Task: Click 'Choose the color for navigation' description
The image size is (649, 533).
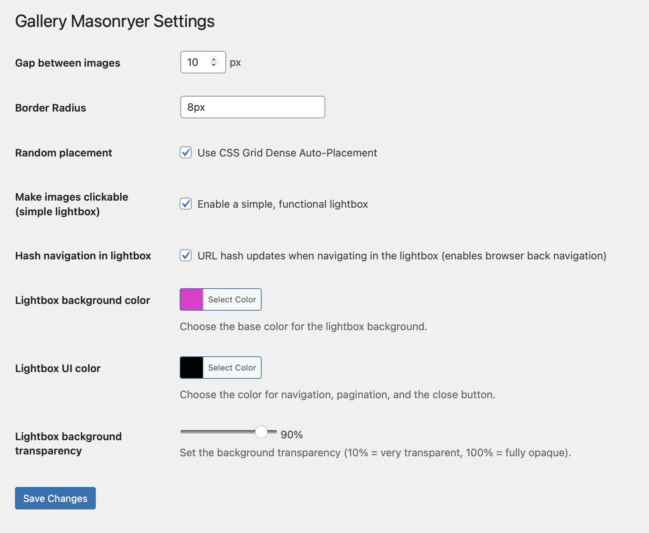Action: click(x=337, y=395)
